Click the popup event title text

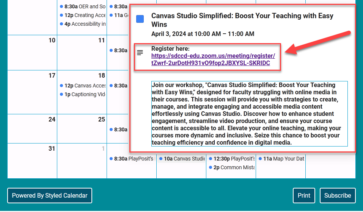tap(242, 20)
